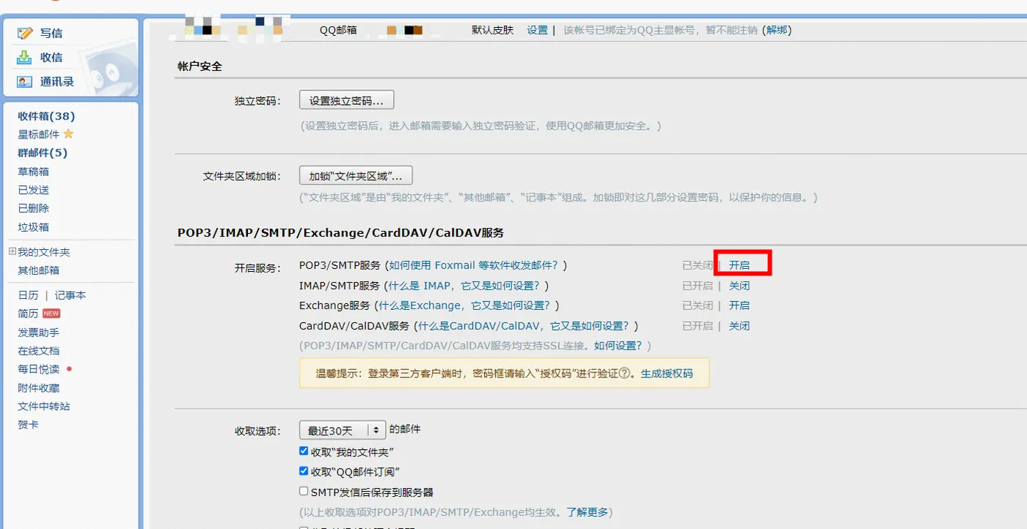
Task: Expand 我的文件夹 tree node
Action: (x=12, y=251)
